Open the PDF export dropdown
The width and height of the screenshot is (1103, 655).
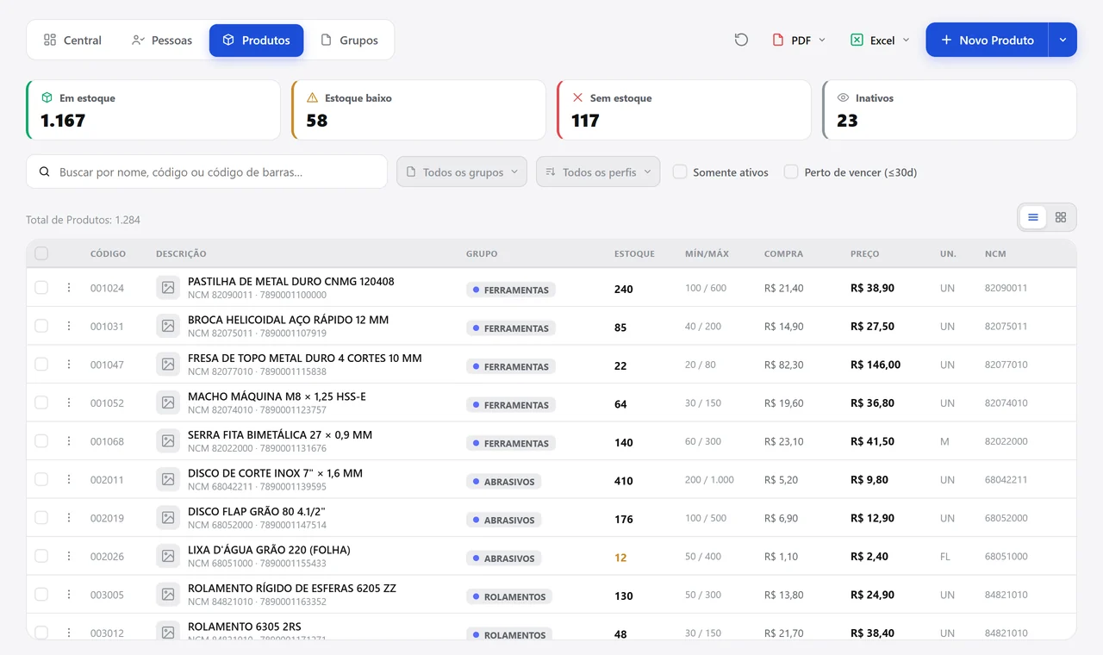pos(799,40)
